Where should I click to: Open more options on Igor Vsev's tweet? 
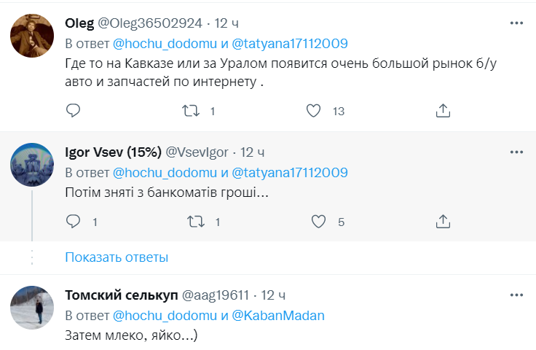(516, 152)
